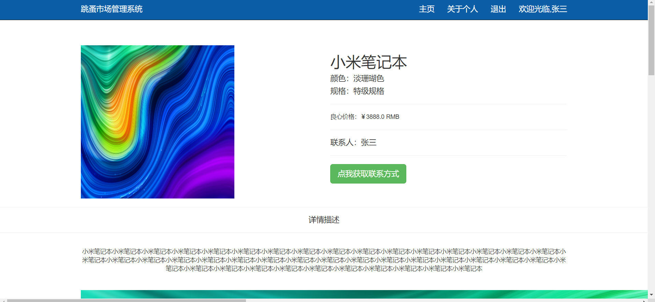Click the vertical scrollbar up arrow
Viewport: 655px width, 302px height.
point(651,2)
